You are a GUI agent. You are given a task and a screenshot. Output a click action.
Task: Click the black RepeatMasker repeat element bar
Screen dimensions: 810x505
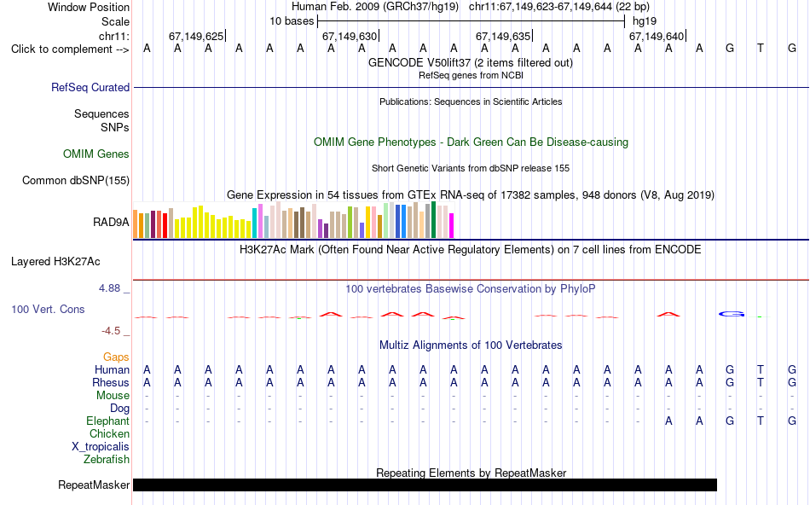(x=425, y=485)
